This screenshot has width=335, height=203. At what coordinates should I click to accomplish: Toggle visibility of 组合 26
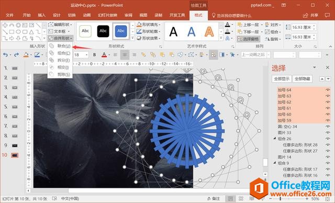coord(328,139)
